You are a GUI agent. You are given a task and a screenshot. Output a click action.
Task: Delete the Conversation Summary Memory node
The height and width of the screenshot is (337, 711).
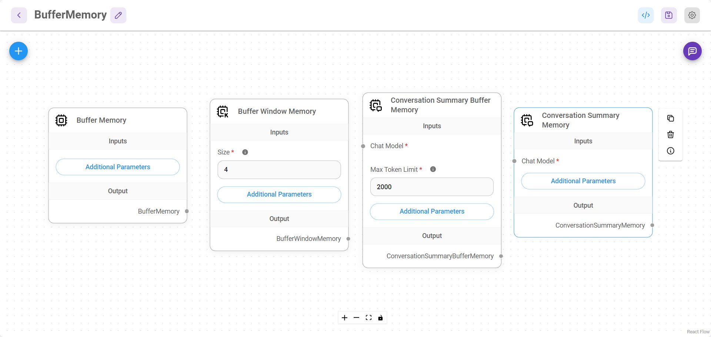pyautogui.click(x=671, y=135)
